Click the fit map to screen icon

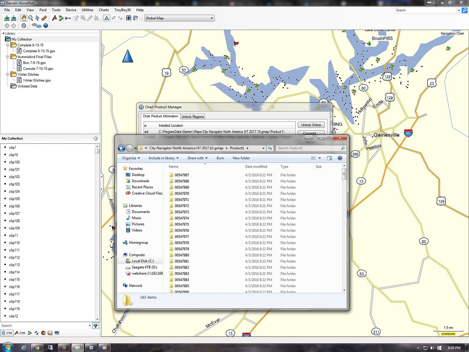pyautogui.click(x=129, y=18)
